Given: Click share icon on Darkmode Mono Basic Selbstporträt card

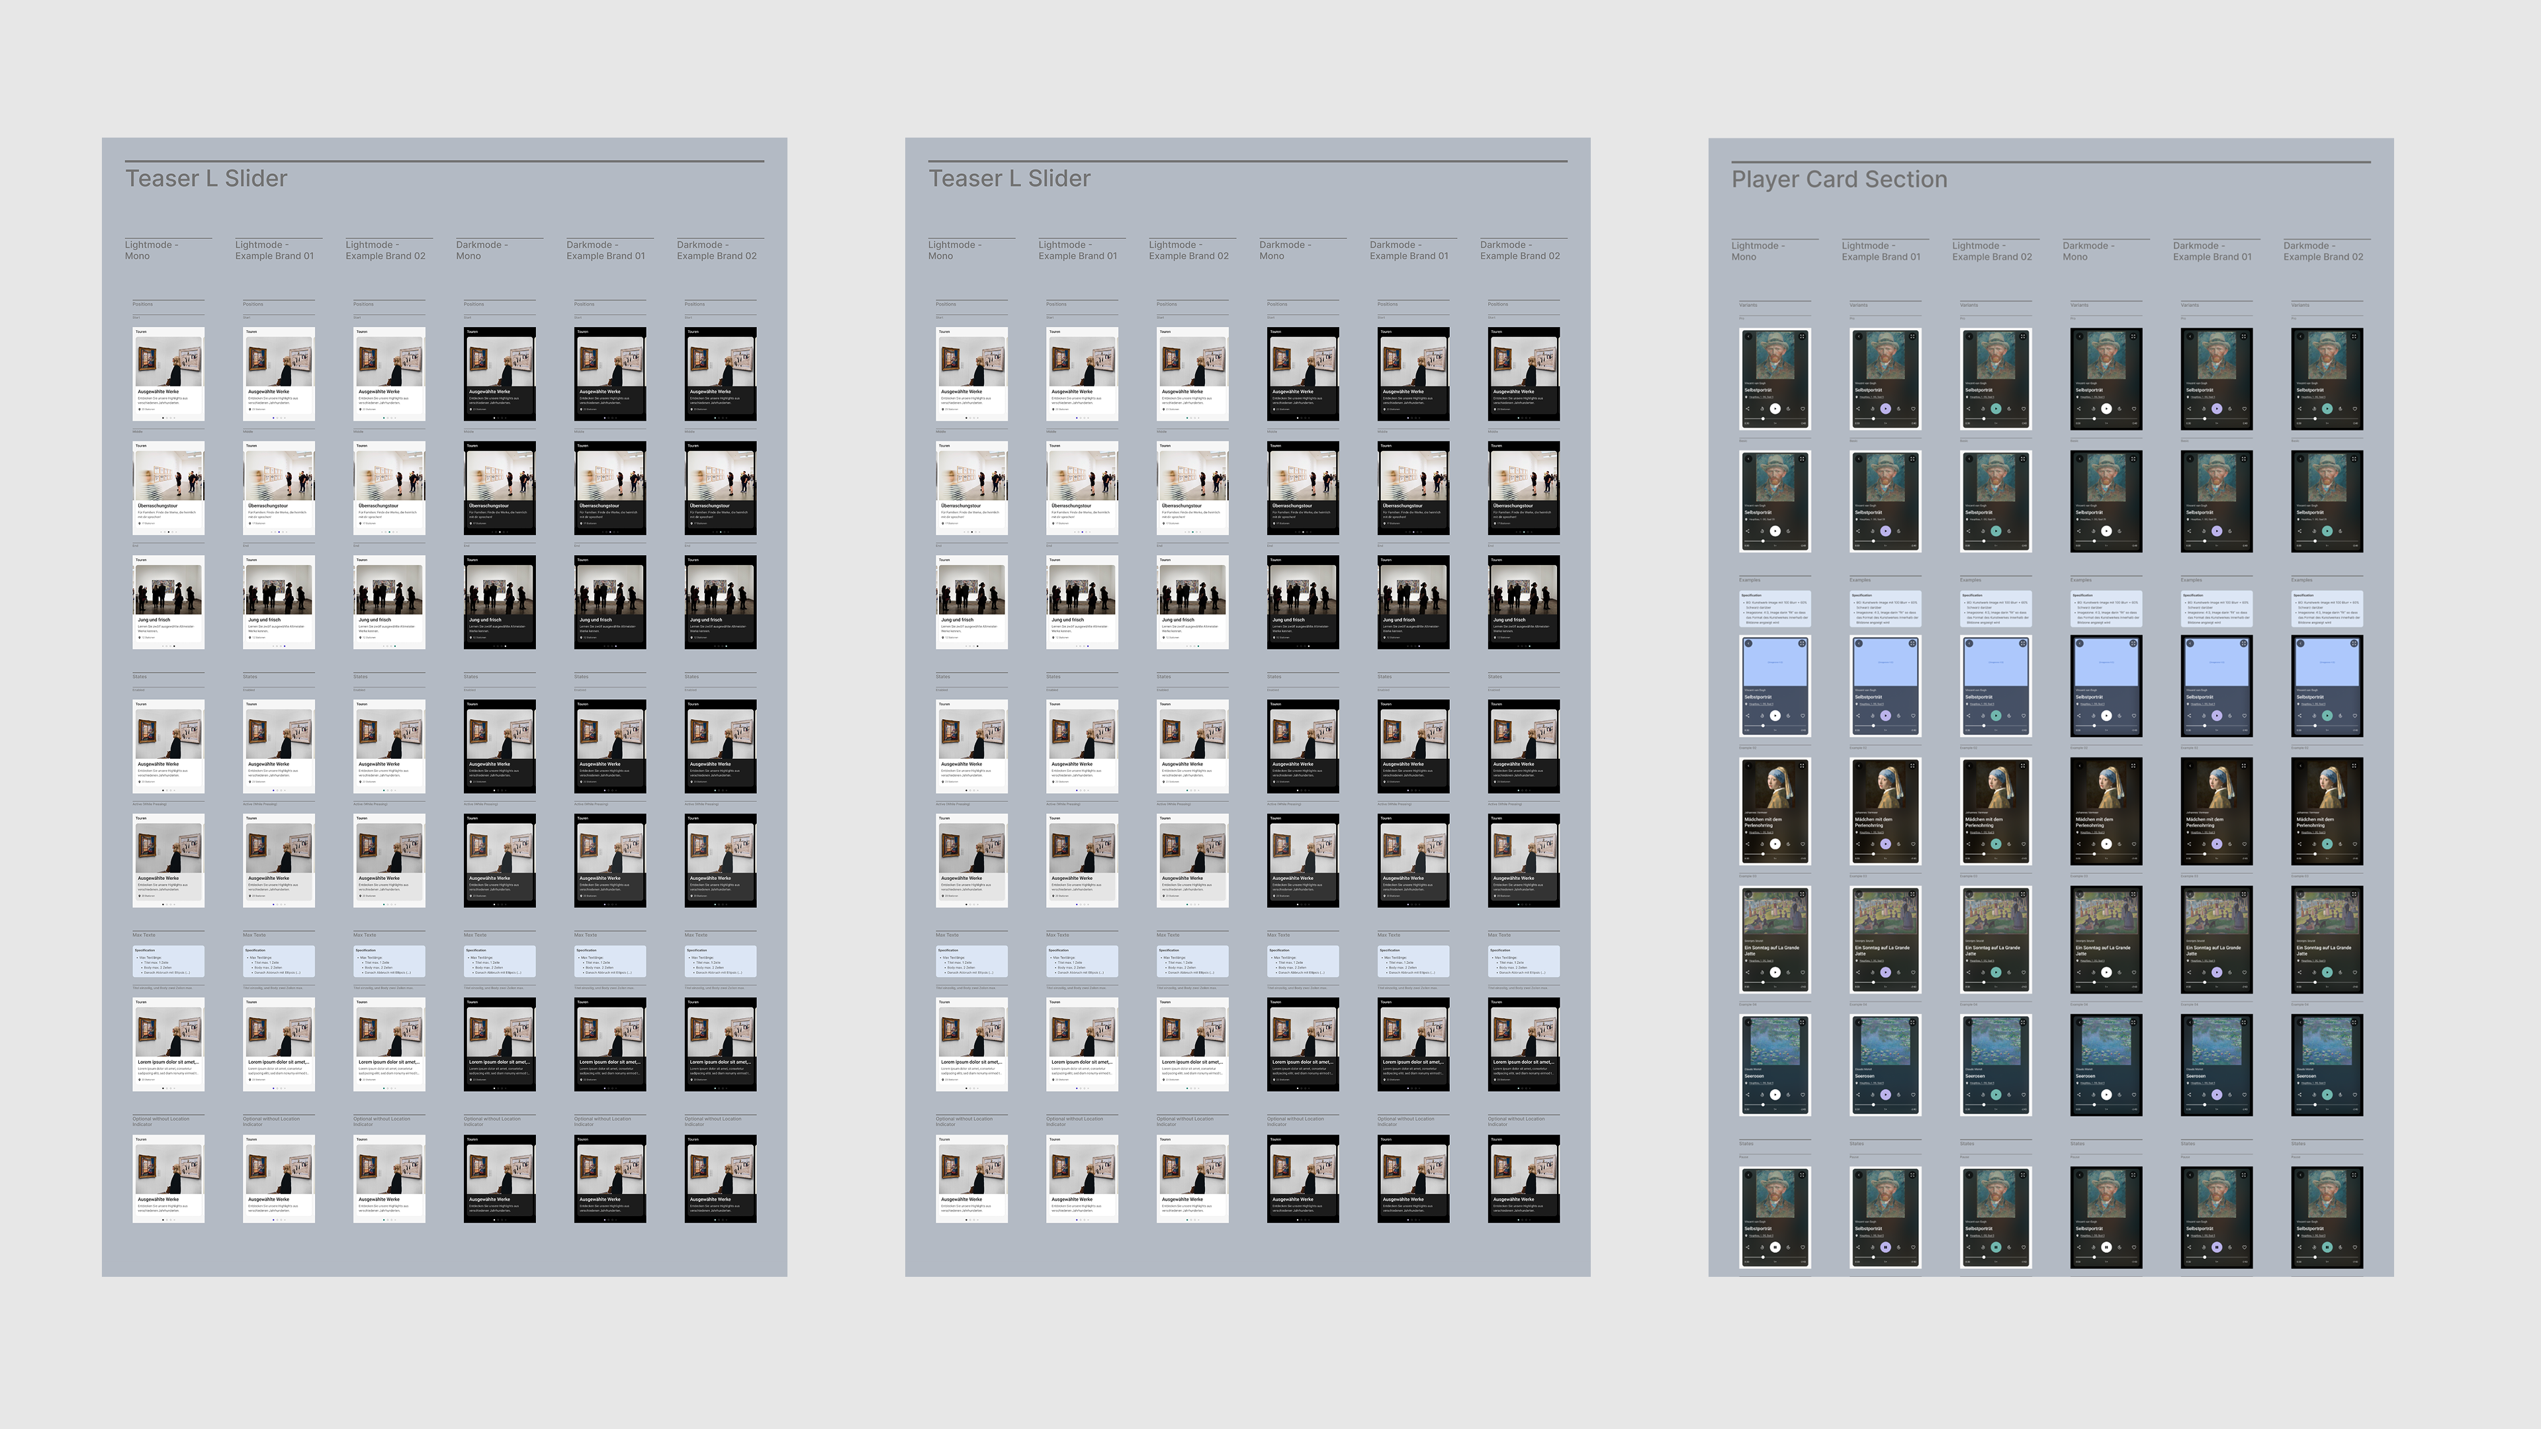Looking at the screenshot, I should tap(2079, 531).
